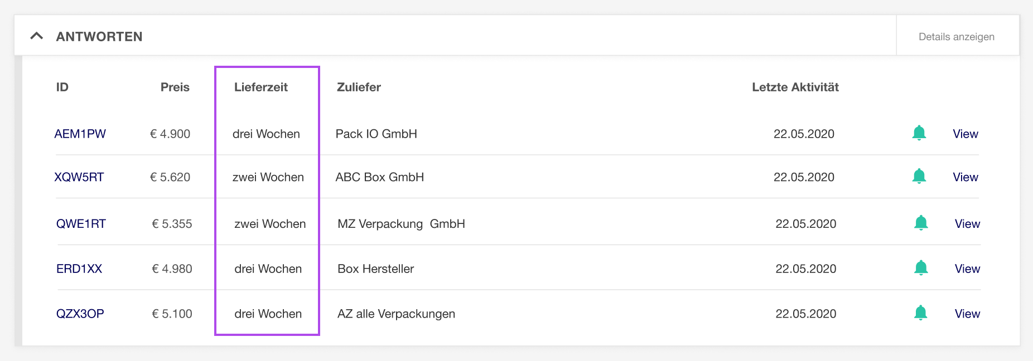The height and width of the screenshot is (361, 1033).
Task: Click the Details anzeigen button
Action: point(957,37)
